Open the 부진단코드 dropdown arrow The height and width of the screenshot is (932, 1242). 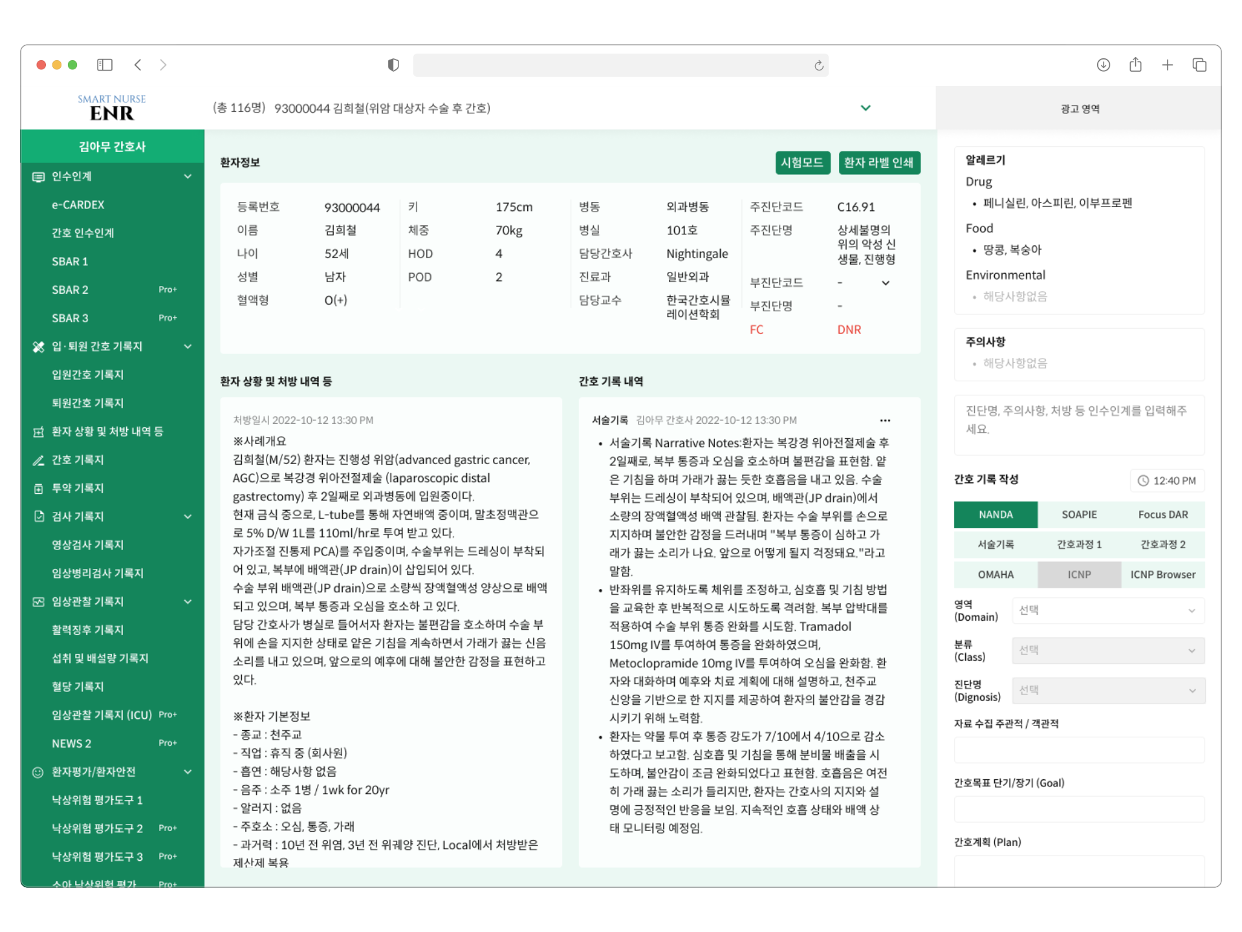(x=886, y=283)
